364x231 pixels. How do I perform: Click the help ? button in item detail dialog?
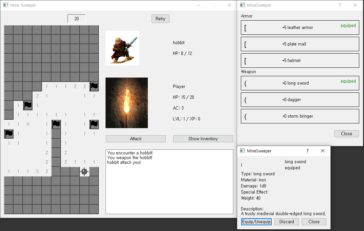coord(308,151)
